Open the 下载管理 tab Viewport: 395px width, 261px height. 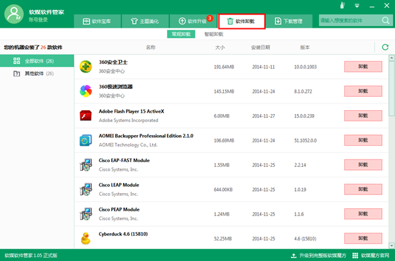pyautogui.click(x=289, y=21)
